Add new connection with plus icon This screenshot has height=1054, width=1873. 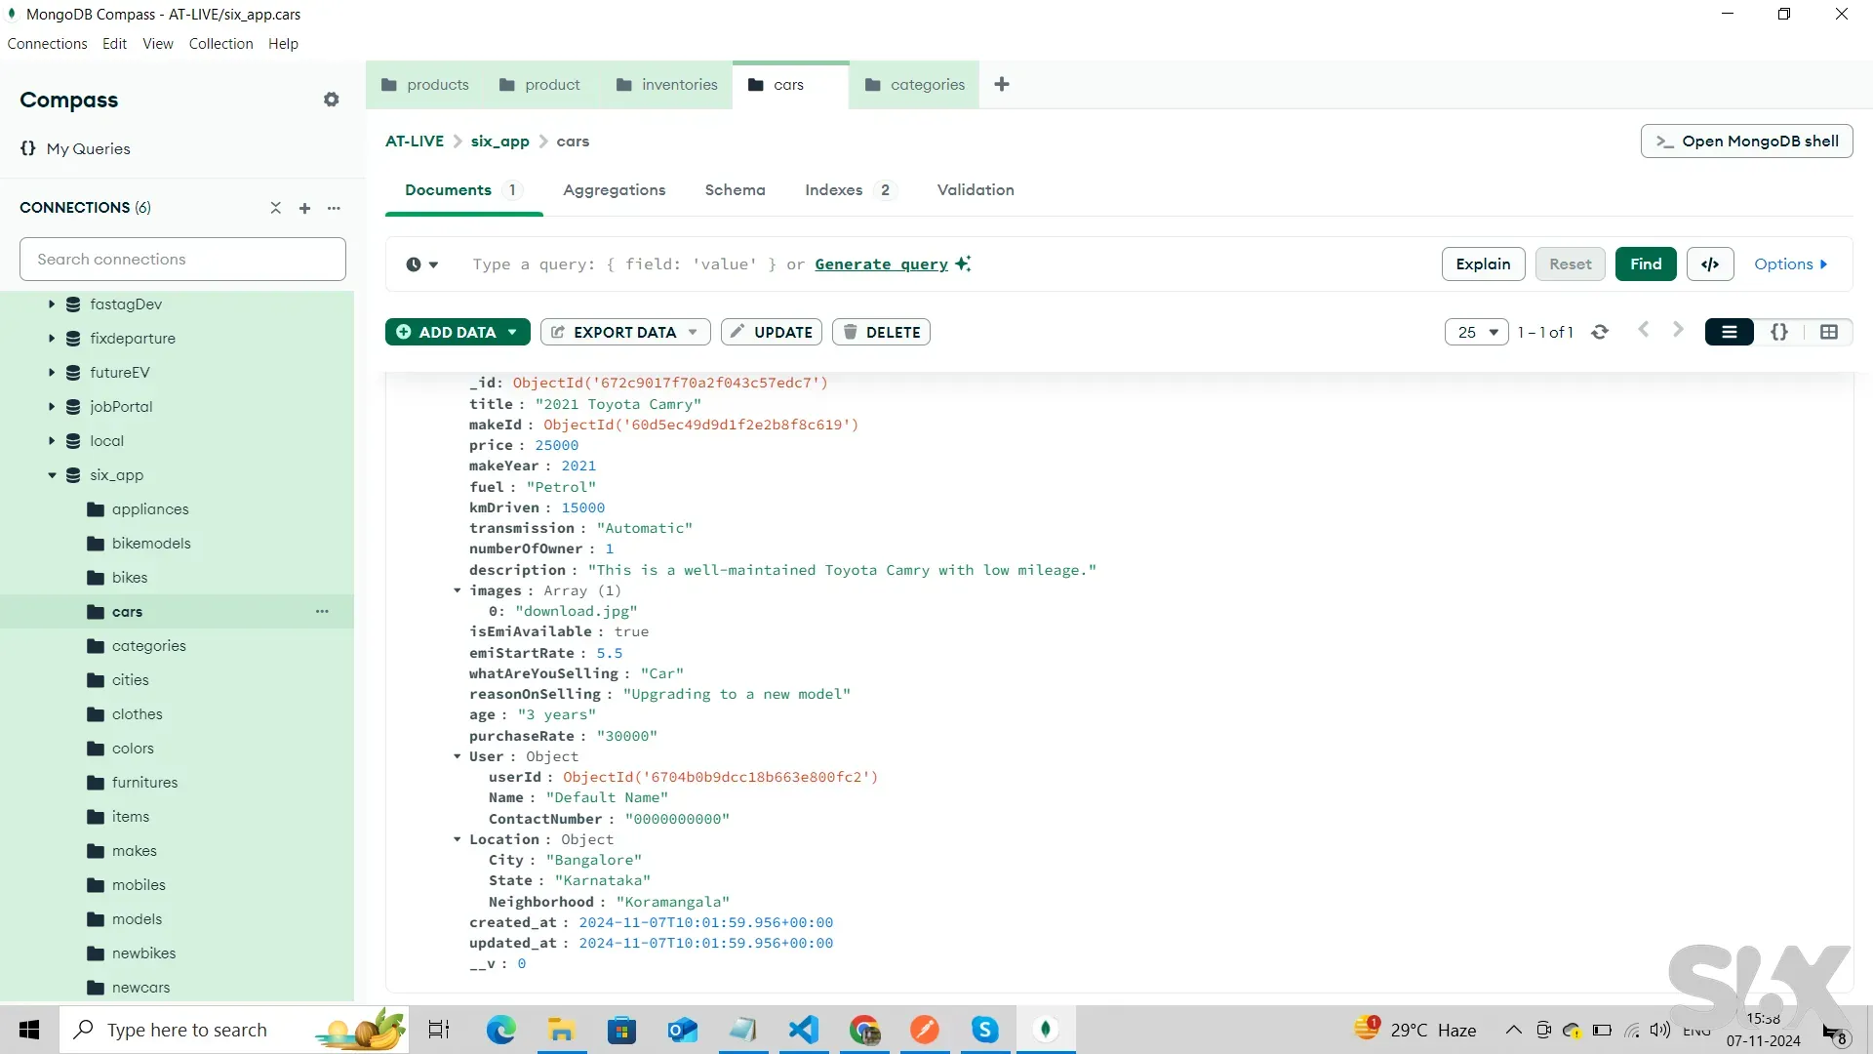(x=304, y=208)
